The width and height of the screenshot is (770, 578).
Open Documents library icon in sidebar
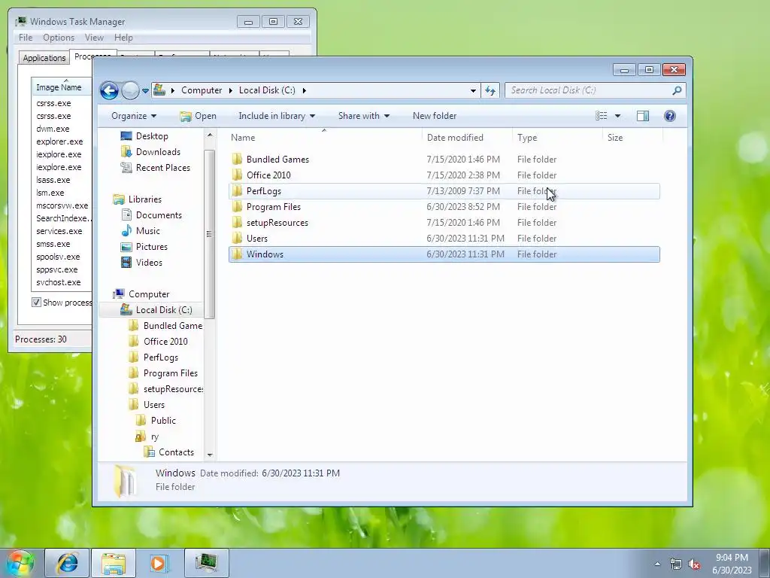click(x=126, y=214)
